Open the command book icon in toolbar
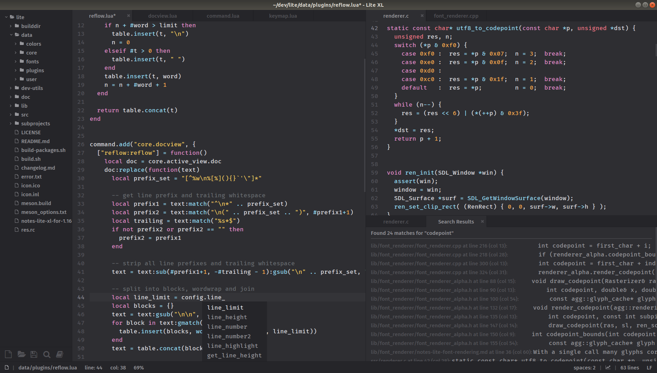The height and width of the screenshot is (373, 657). click(x=60, y=354)
